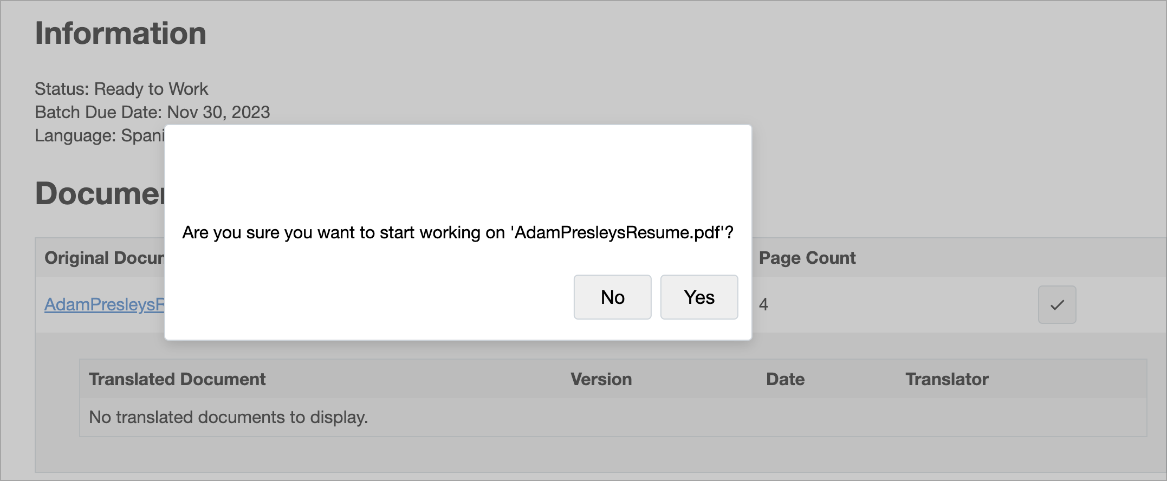
Task: Decline by pressing the No button
Action: 612,297
